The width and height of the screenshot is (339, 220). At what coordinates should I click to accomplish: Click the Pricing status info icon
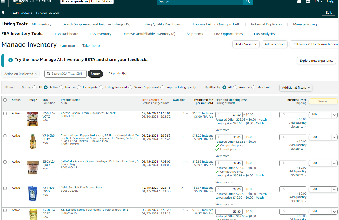coord(234,103)
